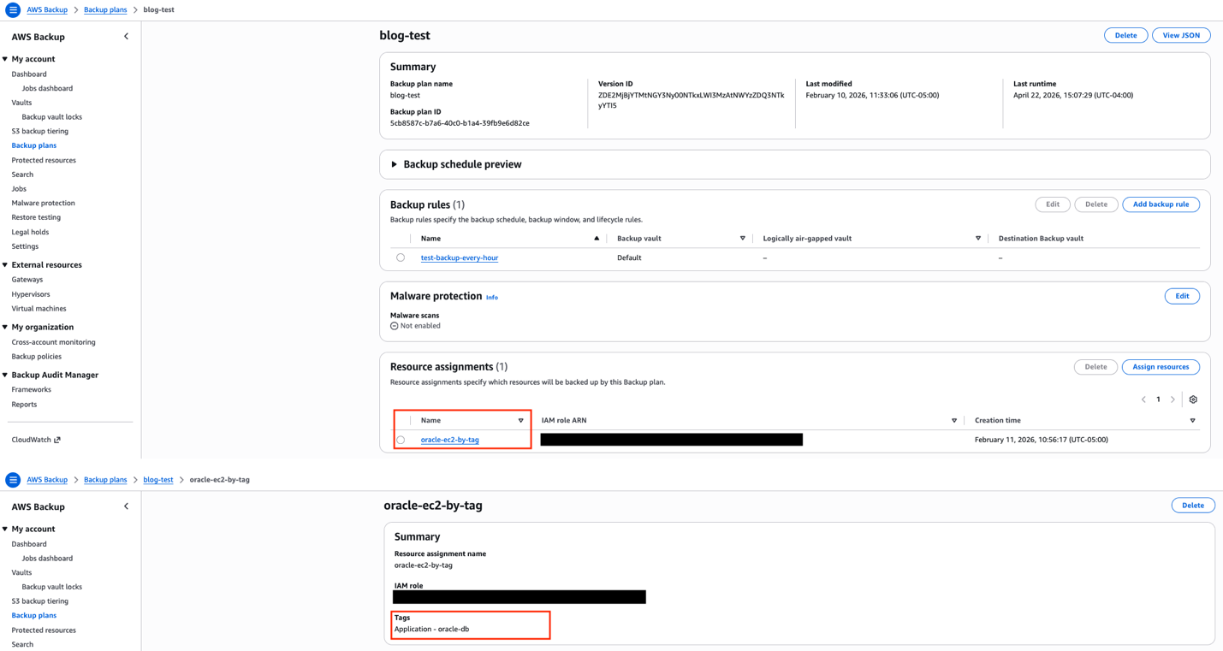The width and height of the screenshot is (1223, 651).
Task: Open the Backup vault column sort dropdown
Action: pyautogui.click(x=742, y=239)
